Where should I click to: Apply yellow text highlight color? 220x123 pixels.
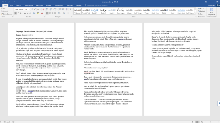coord(38,13)
